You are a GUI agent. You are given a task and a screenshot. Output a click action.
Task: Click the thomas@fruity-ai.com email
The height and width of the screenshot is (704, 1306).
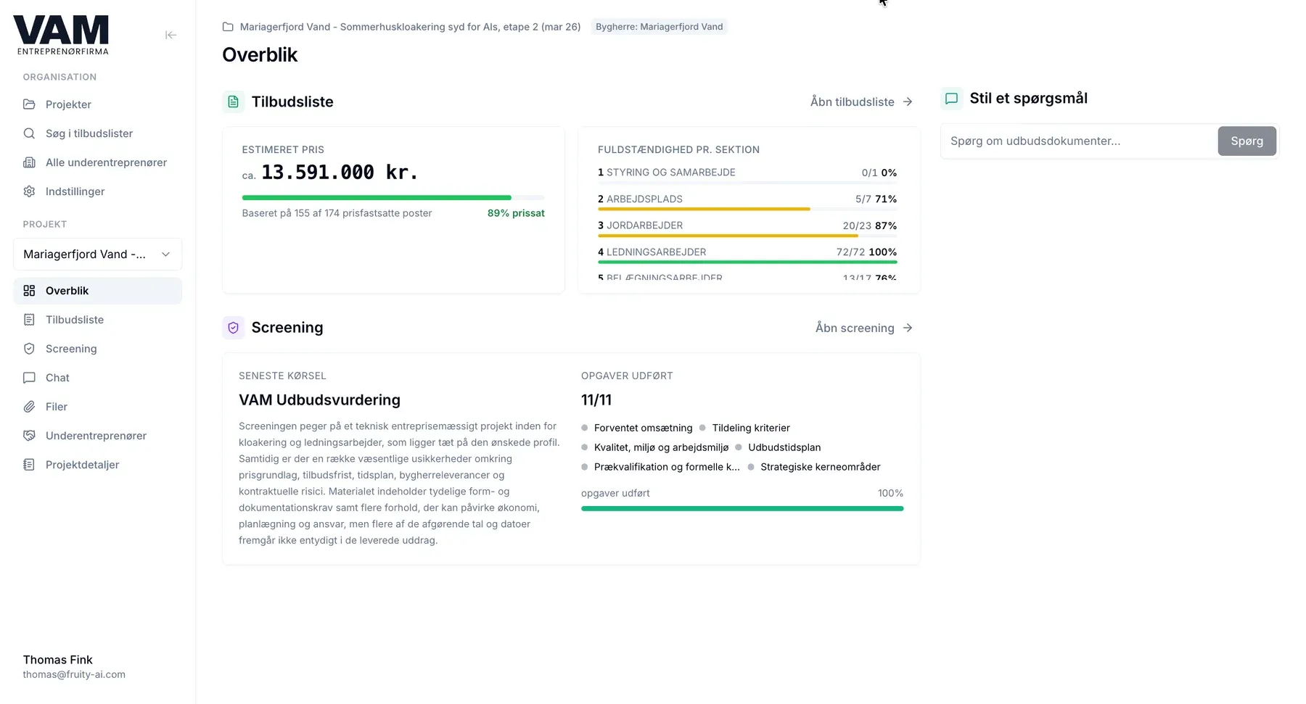tap(74, 674)
